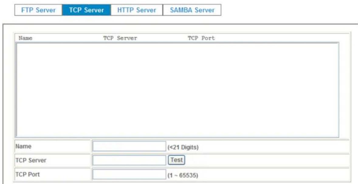This screenshot has width=358, height=184.
Task: Test the TCP server connection
Action: pos(176,160)
